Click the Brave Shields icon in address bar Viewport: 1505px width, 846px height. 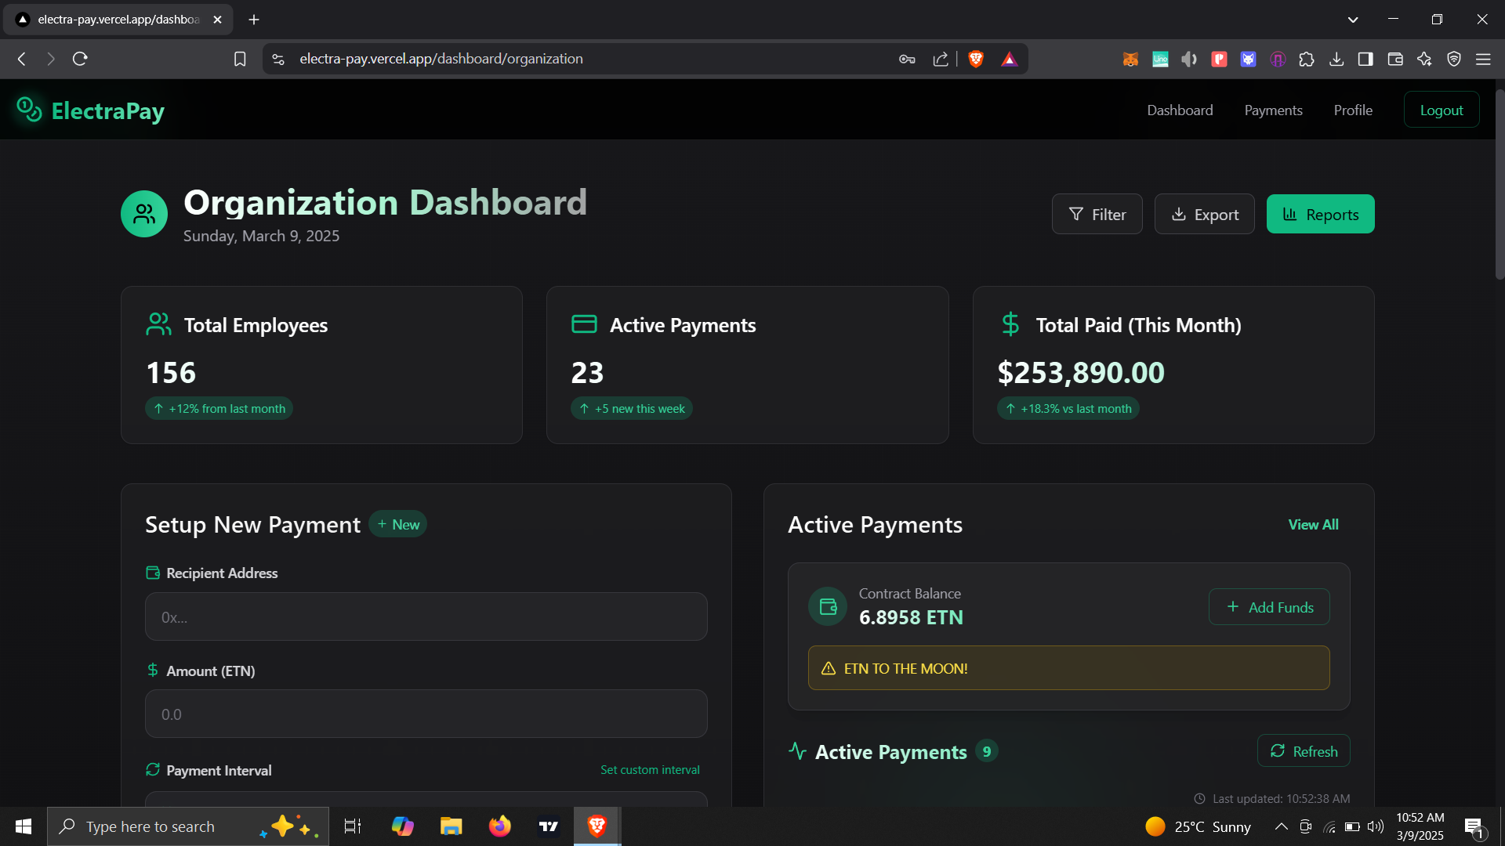[976, 59]
